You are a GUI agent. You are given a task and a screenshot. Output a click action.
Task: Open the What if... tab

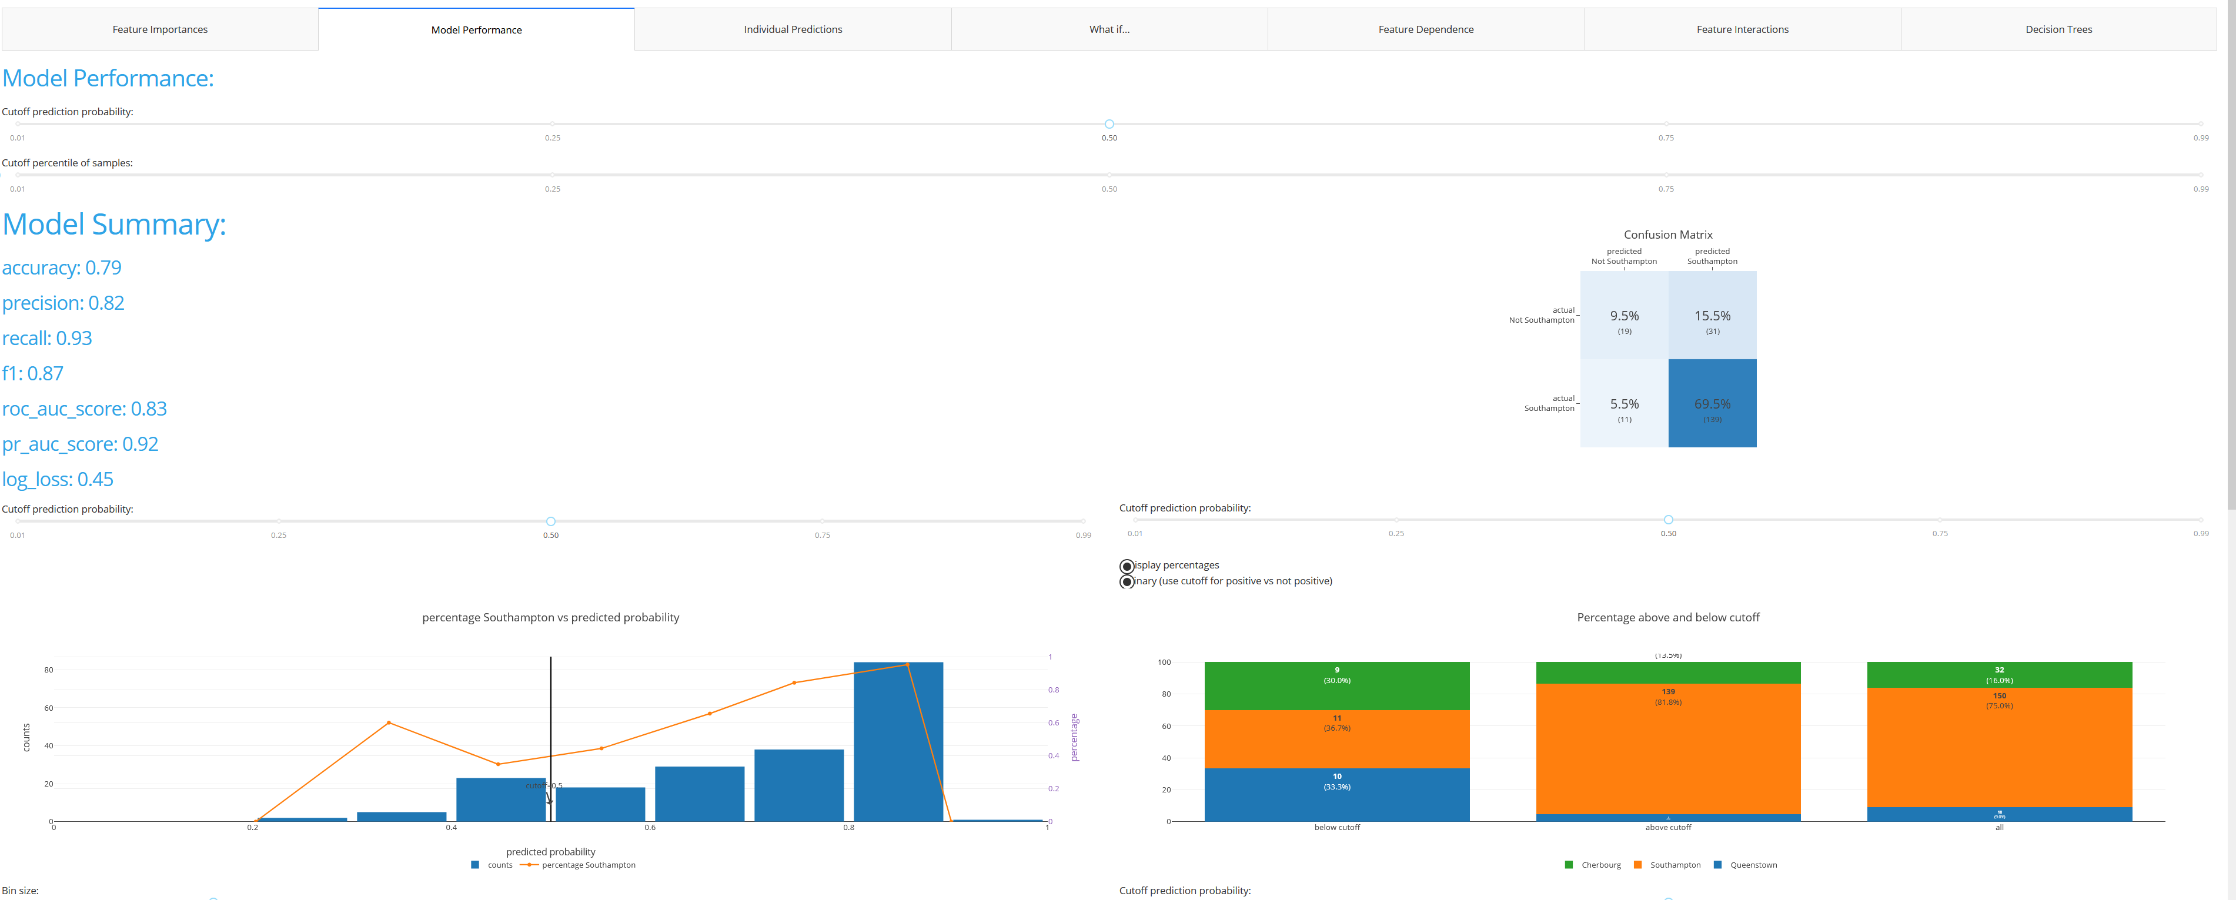pos(1108,29)
